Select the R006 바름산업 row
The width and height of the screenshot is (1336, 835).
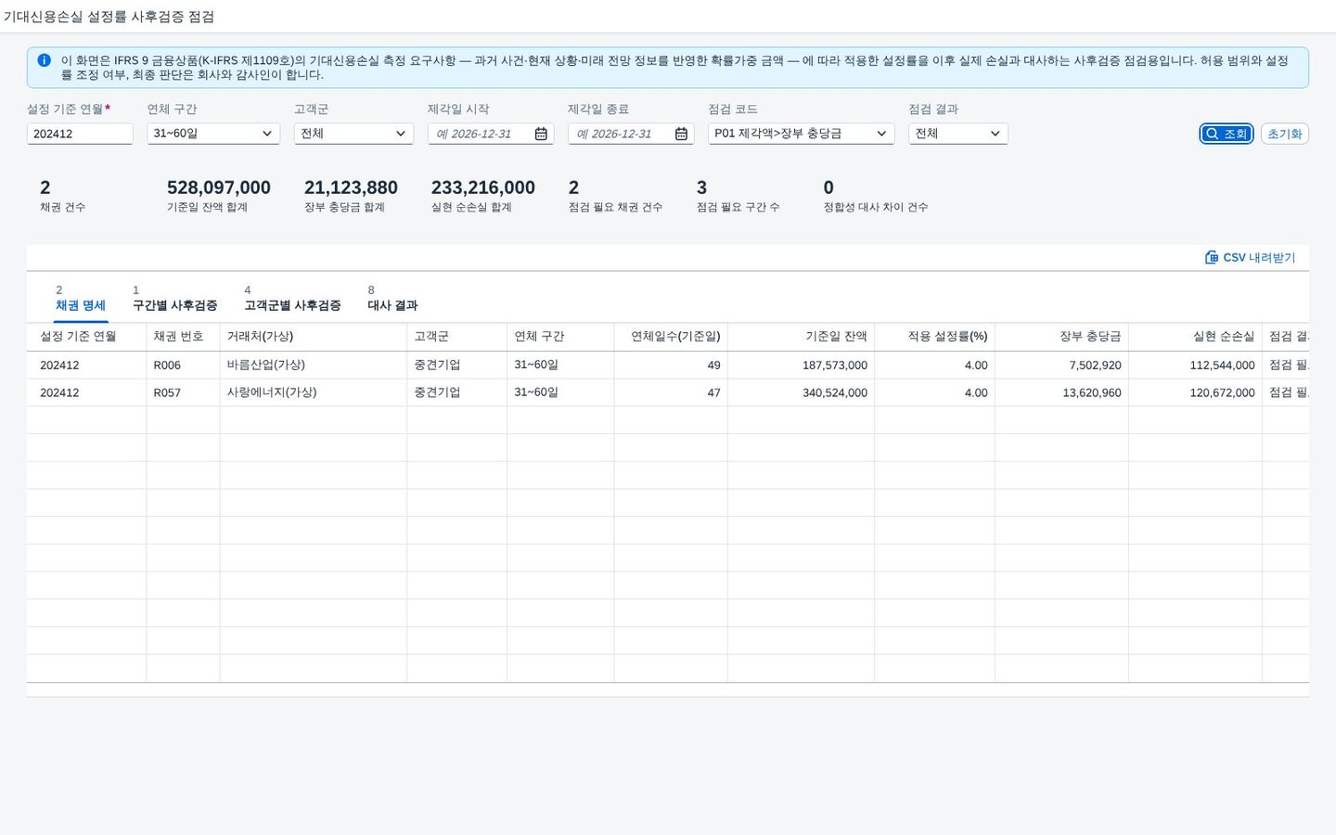coord(668,365)
